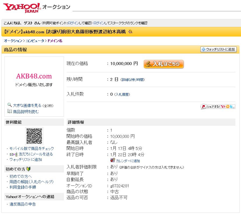Image resolution: width=241 pixels, height=215 pixels.
Task: Click the sidebar ウォッチリストに追加 link
Action: [26, 160]
